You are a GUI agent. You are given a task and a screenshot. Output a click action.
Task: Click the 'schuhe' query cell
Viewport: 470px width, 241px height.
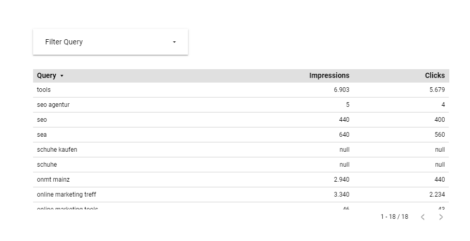(x=47, y=165)
